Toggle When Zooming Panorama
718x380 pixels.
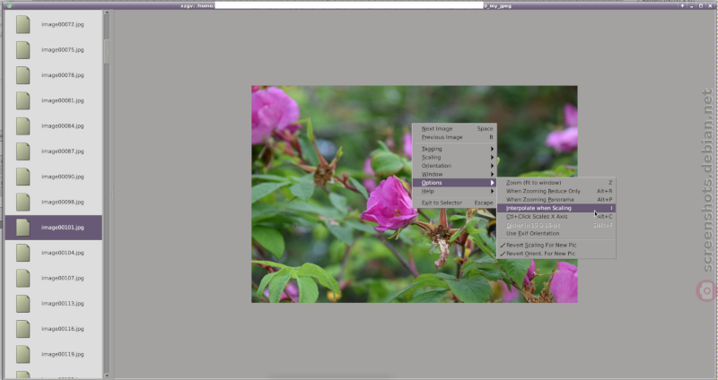pos(556,200)
